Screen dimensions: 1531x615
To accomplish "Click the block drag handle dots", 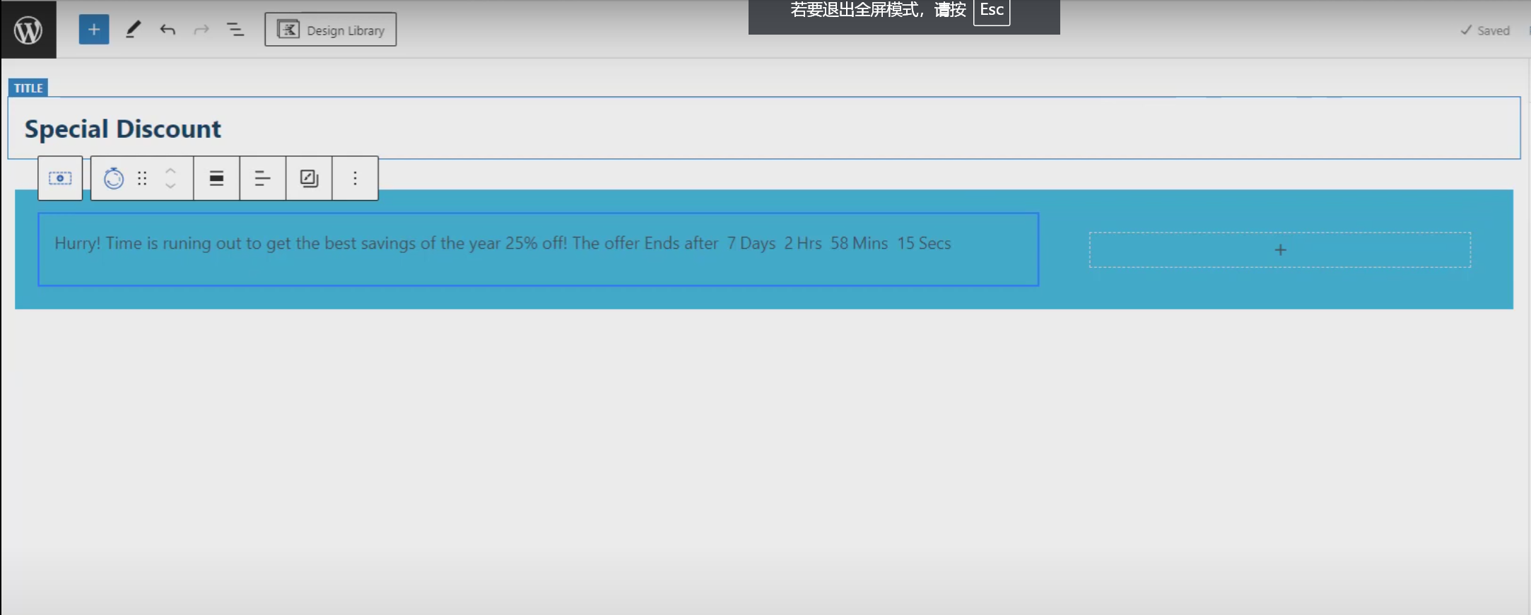I will point(142,178).
